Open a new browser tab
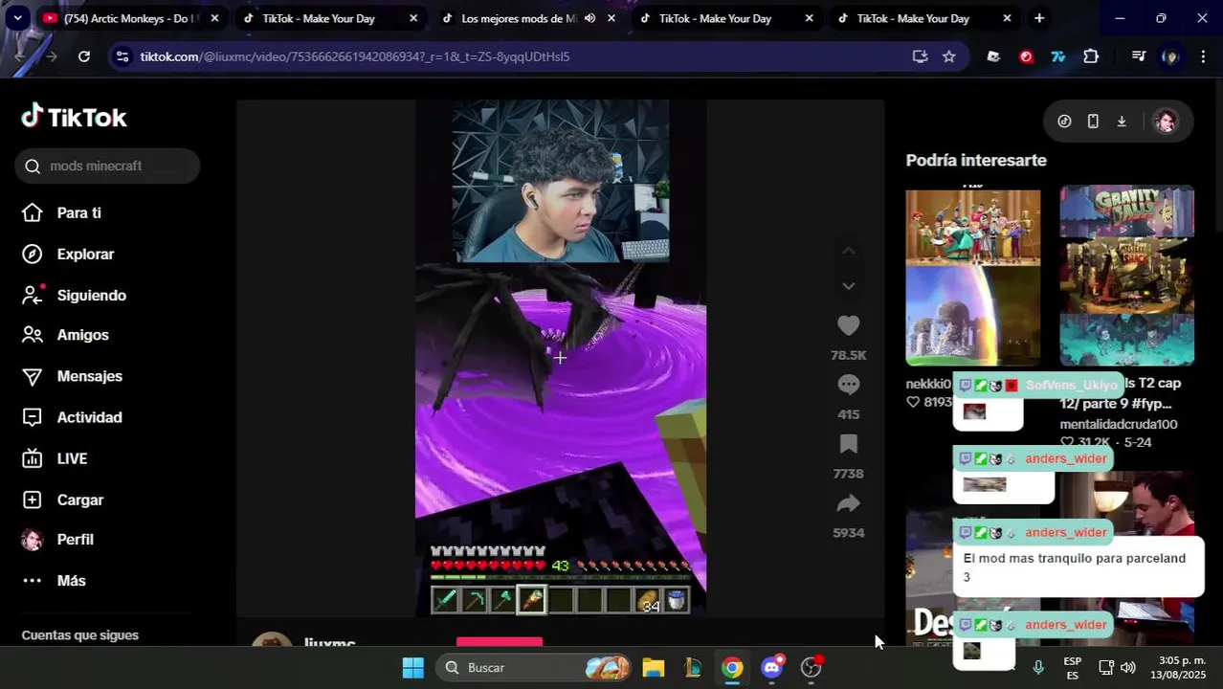This screenshot has height=689, width=1223. click(1038, 18)
